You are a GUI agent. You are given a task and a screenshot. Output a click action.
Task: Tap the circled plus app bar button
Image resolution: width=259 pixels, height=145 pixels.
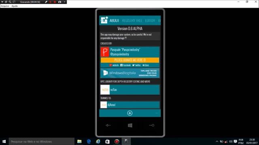point(130,113)
